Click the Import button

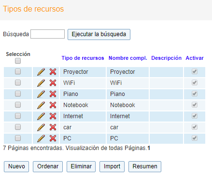click(x=112, y=166)
